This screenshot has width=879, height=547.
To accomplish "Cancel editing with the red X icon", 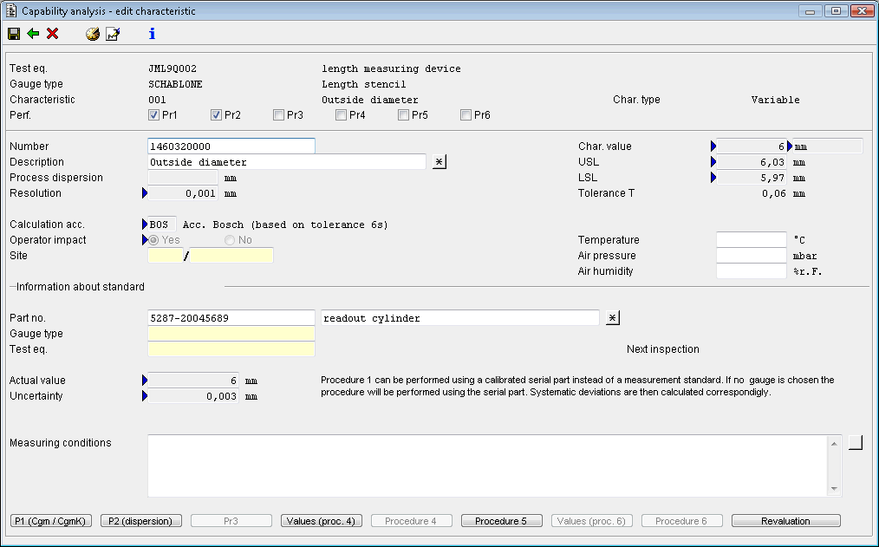I will pos(53,34).
